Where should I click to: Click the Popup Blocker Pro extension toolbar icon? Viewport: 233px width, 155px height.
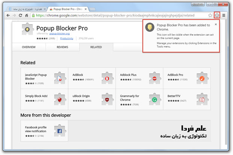pyautogui.click(x=217, y=15)
